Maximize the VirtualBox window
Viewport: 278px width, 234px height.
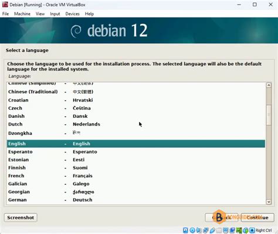tap(255, 5)
